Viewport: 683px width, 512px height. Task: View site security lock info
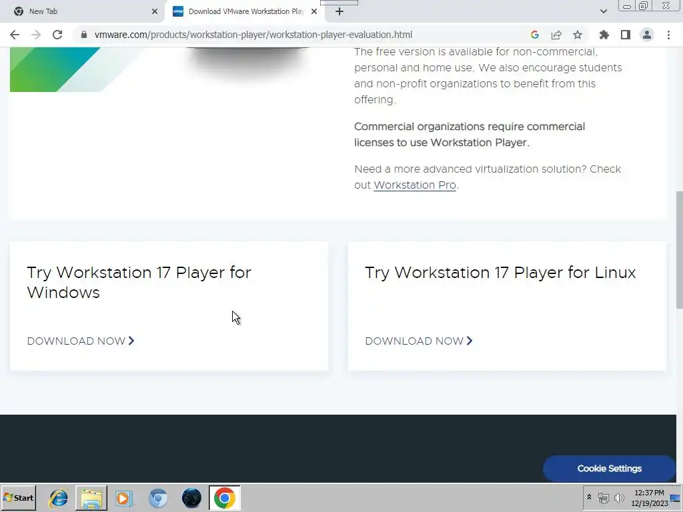(84, 35)
